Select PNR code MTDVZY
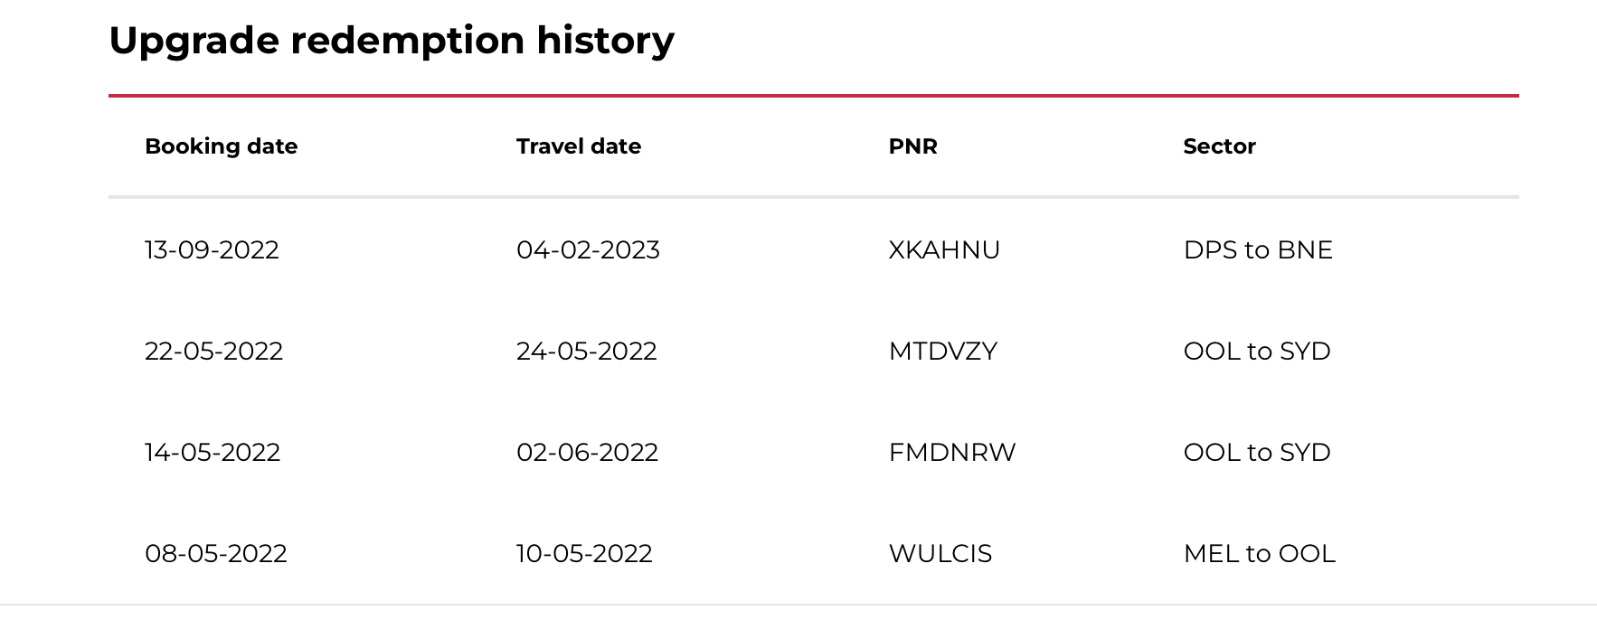 (x=943, y=351)
